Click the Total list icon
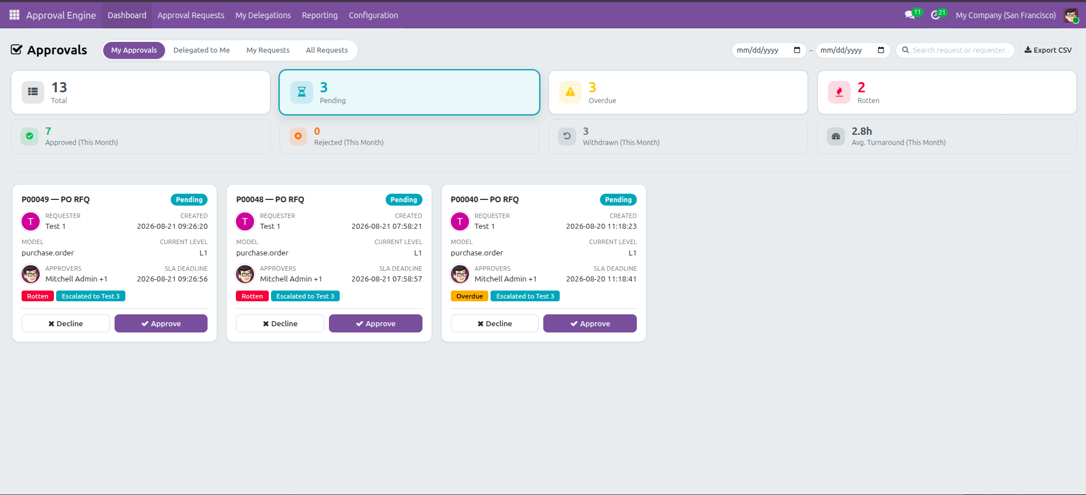The image size is (1086, 495). click(33, 92)
